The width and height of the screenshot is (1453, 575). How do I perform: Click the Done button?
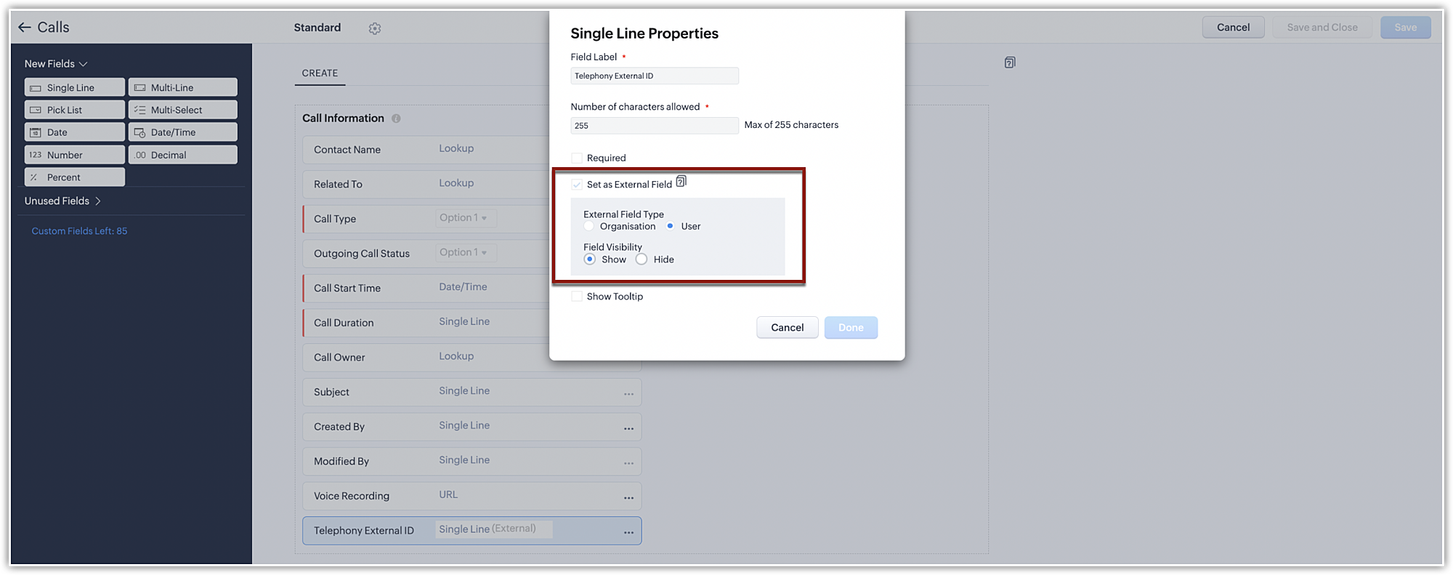(x=851, y=328)
